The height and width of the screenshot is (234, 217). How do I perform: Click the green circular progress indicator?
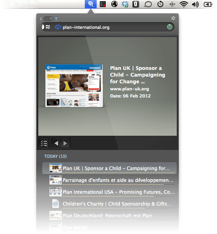(170, 27)
